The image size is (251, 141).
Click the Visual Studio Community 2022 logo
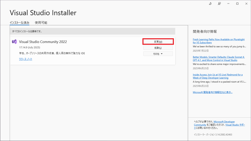coord(15,42)
